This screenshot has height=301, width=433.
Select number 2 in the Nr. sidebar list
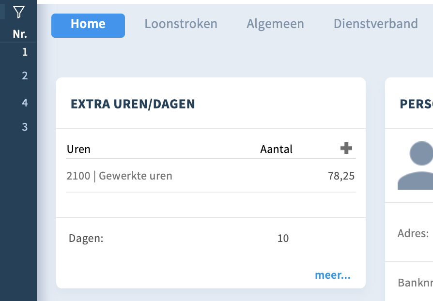(x=25, y=76)
